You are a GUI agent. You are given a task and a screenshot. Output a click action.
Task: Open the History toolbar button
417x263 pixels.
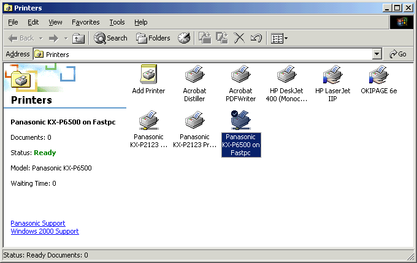[184, 38]
